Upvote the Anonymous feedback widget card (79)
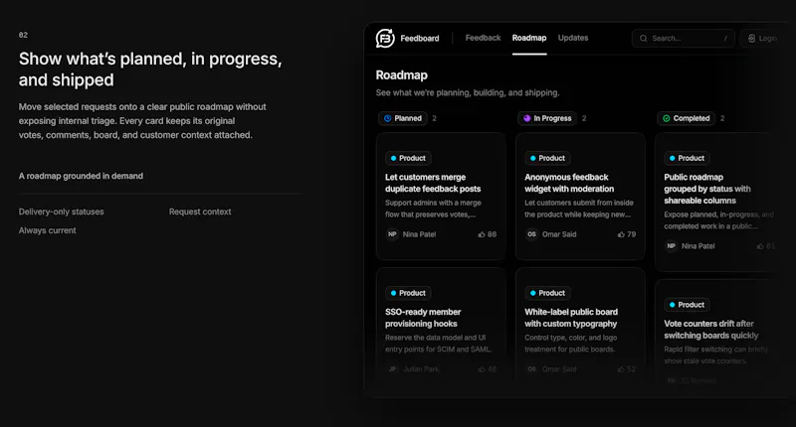Screen dimensions: 796x427 [627, 234]
